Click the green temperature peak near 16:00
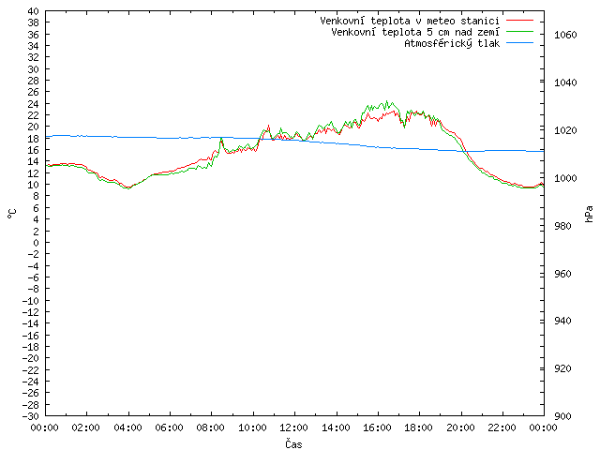The image size is (600, 450). tap(386, 102)
